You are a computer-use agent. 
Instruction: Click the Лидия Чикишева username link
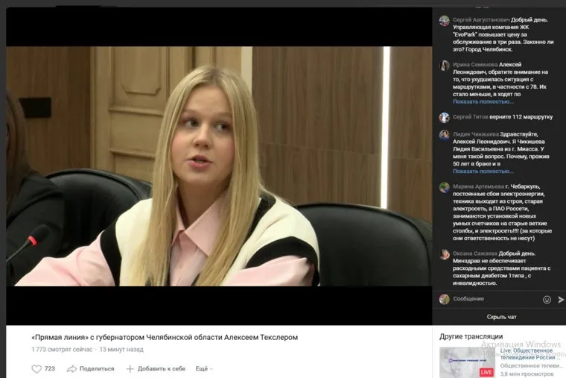coord(476,134)
